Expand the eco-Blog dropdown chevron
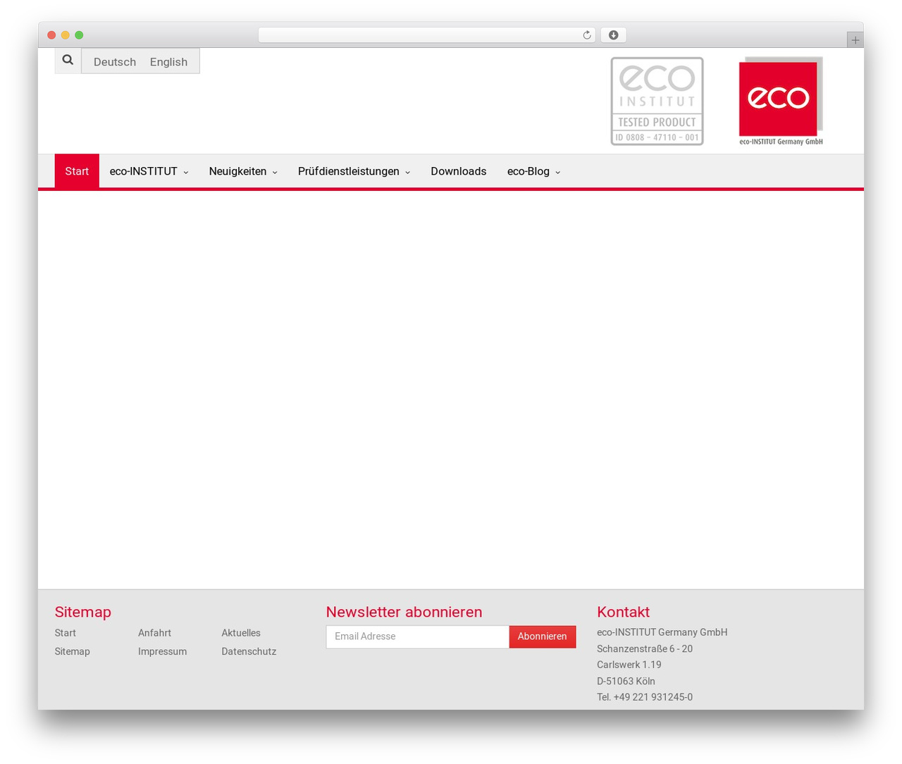This screenshot has width=902, height=764. coord(557,173)
